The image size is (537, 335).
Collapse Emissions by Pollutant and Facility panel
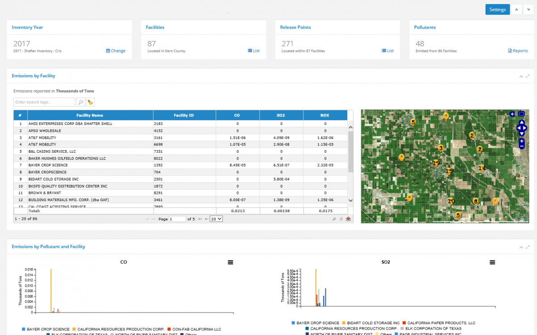[521, 247]
